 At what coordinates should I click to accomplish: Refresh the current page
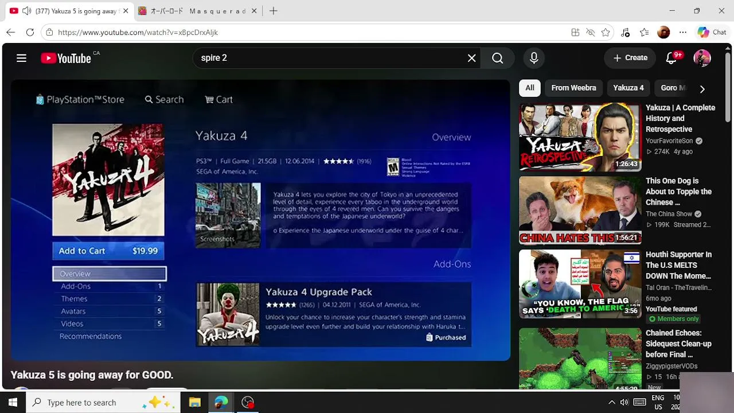[x=30, y=32]
